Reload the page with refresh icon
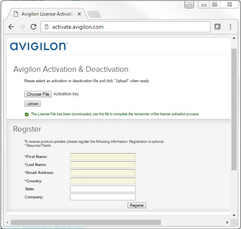 (33, 27)
